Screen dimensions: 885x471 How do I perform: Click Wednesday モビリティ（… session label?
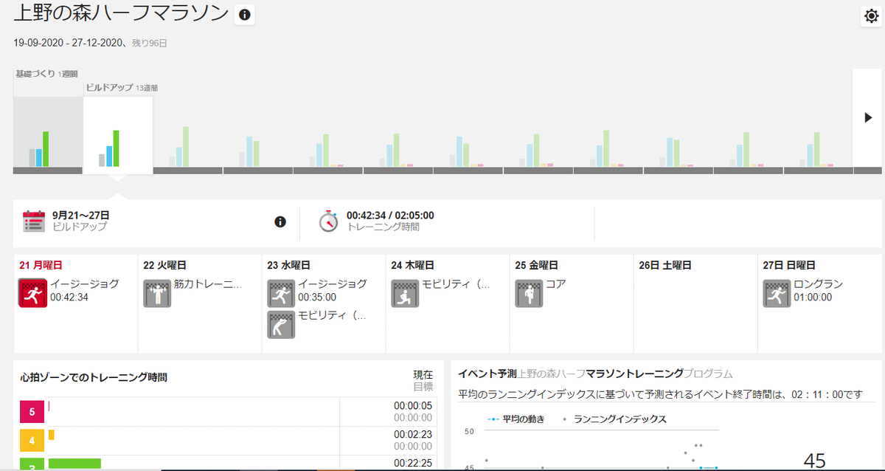coord(332,314)
